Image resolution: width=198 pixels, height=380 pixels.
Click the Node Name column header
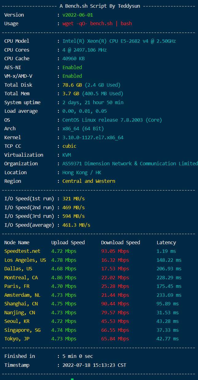tap(17, 242)
